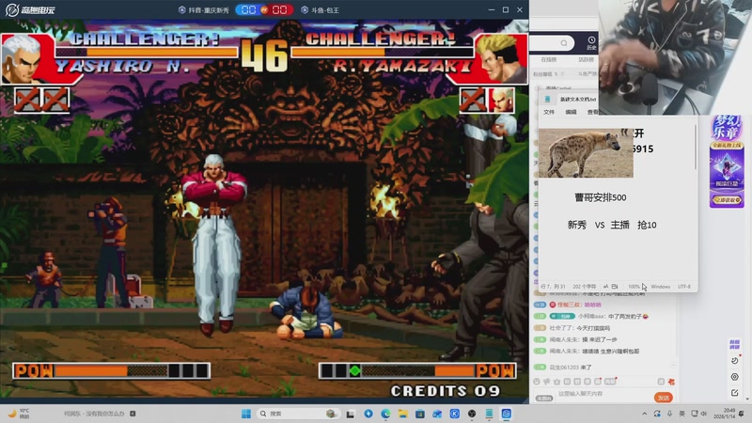This screenshot has width=752, height=423.
Task: Click the hyena image in Notepad
Action: tap(586, 153)
